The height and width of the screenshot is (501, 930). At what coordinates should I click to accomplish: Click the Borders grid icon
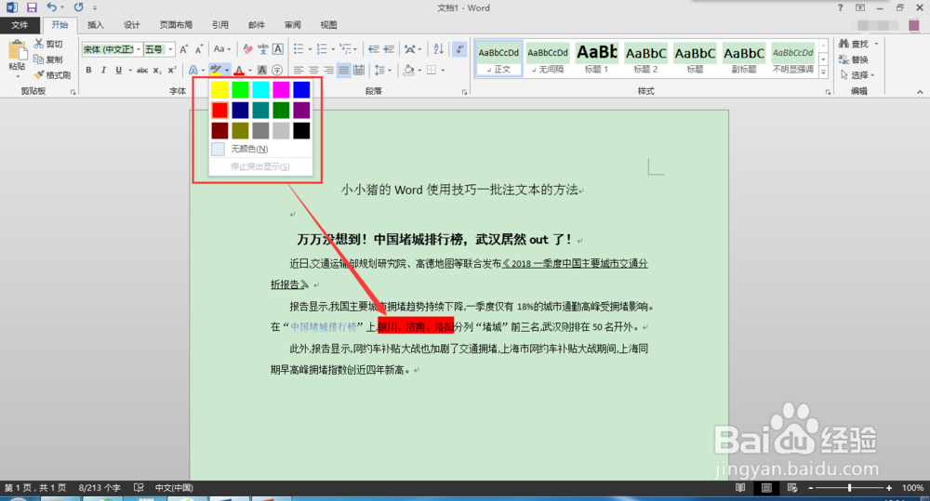[x=432, y=70]
